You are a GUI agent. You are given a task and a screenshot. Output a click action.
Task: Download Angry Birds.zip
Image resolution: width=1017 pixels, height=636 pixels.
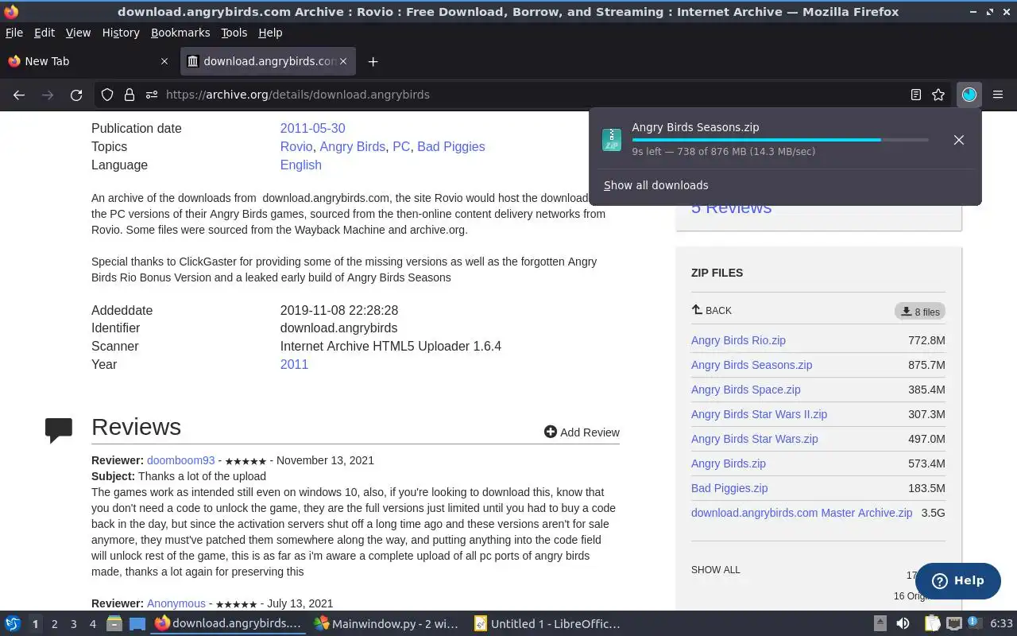(x=729, y=463)
